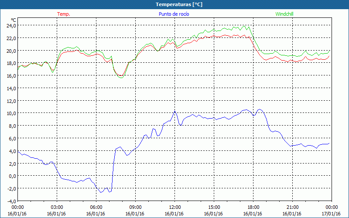Click the 12:00 time axis label
Screen dimensions: 349x218
point(175,208)
